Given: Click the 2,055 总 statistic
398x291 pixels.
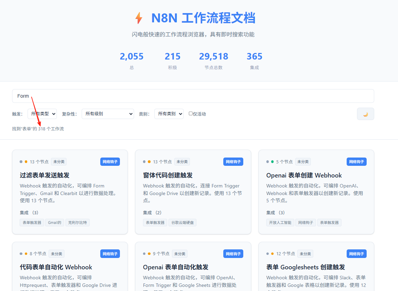Looking at the screenshot, I should [x=132, y=61].
